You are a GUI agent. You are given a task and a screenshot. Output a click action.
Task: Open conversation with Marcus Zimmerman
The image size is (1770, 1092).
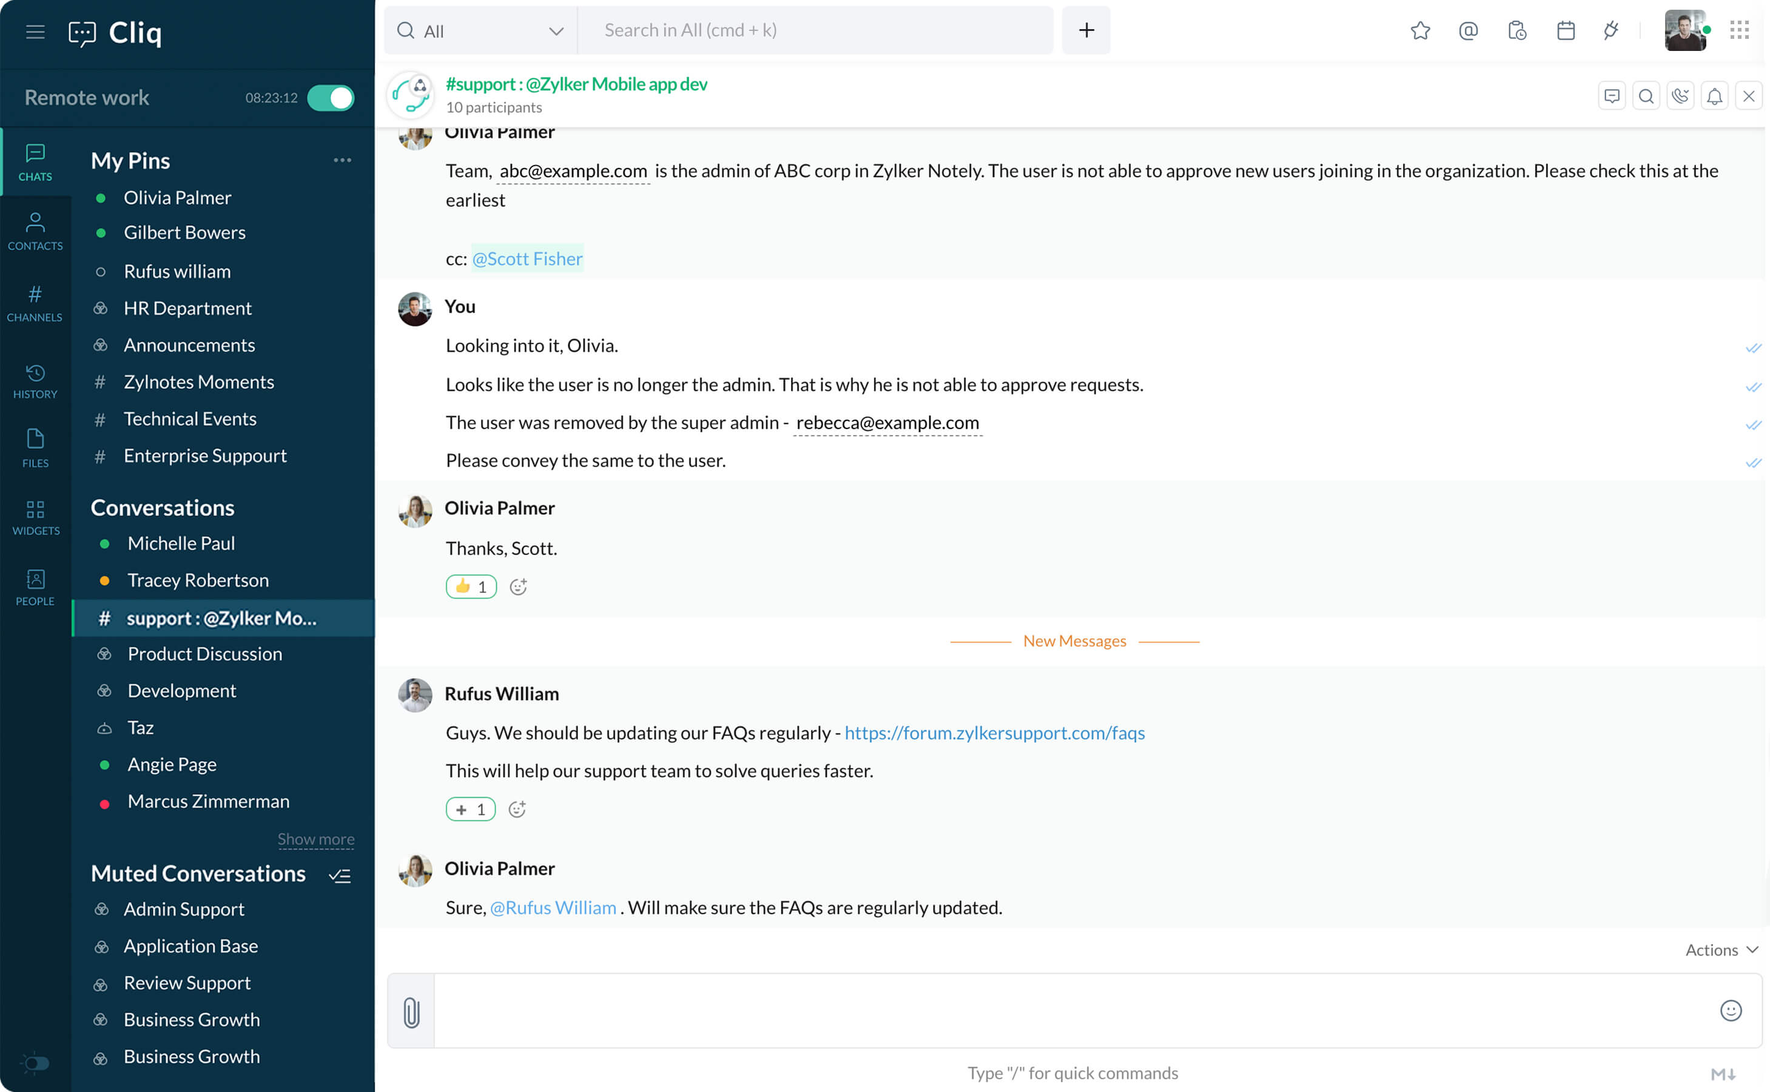click(x=208, y=801)
